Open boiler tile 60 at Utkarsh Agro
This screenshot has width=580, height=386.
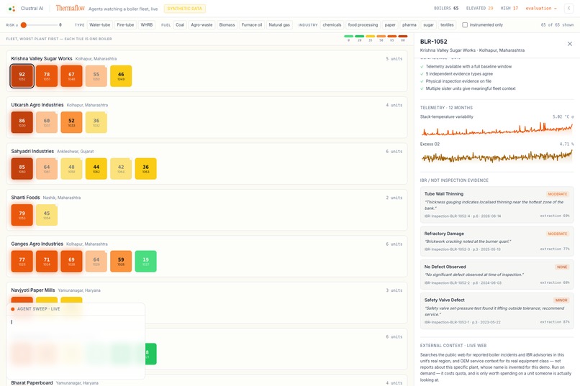click(x=47, y=122)
